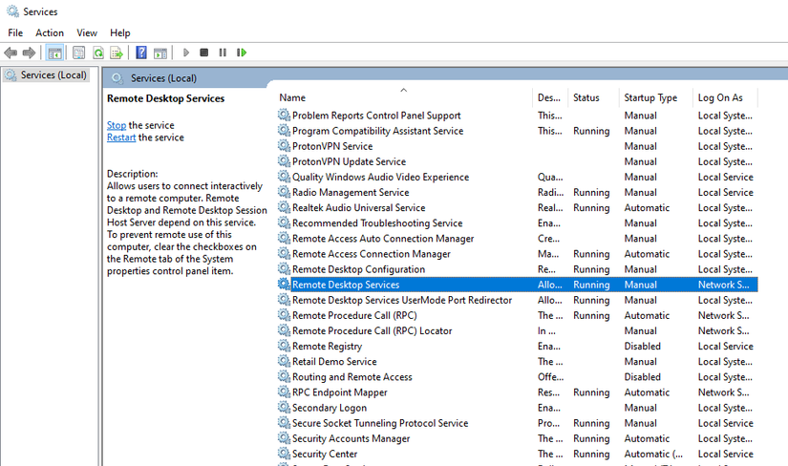Toggle the Show/Hide Action Pane icon
Screen dimensions: 788x466
click(160, 53)
